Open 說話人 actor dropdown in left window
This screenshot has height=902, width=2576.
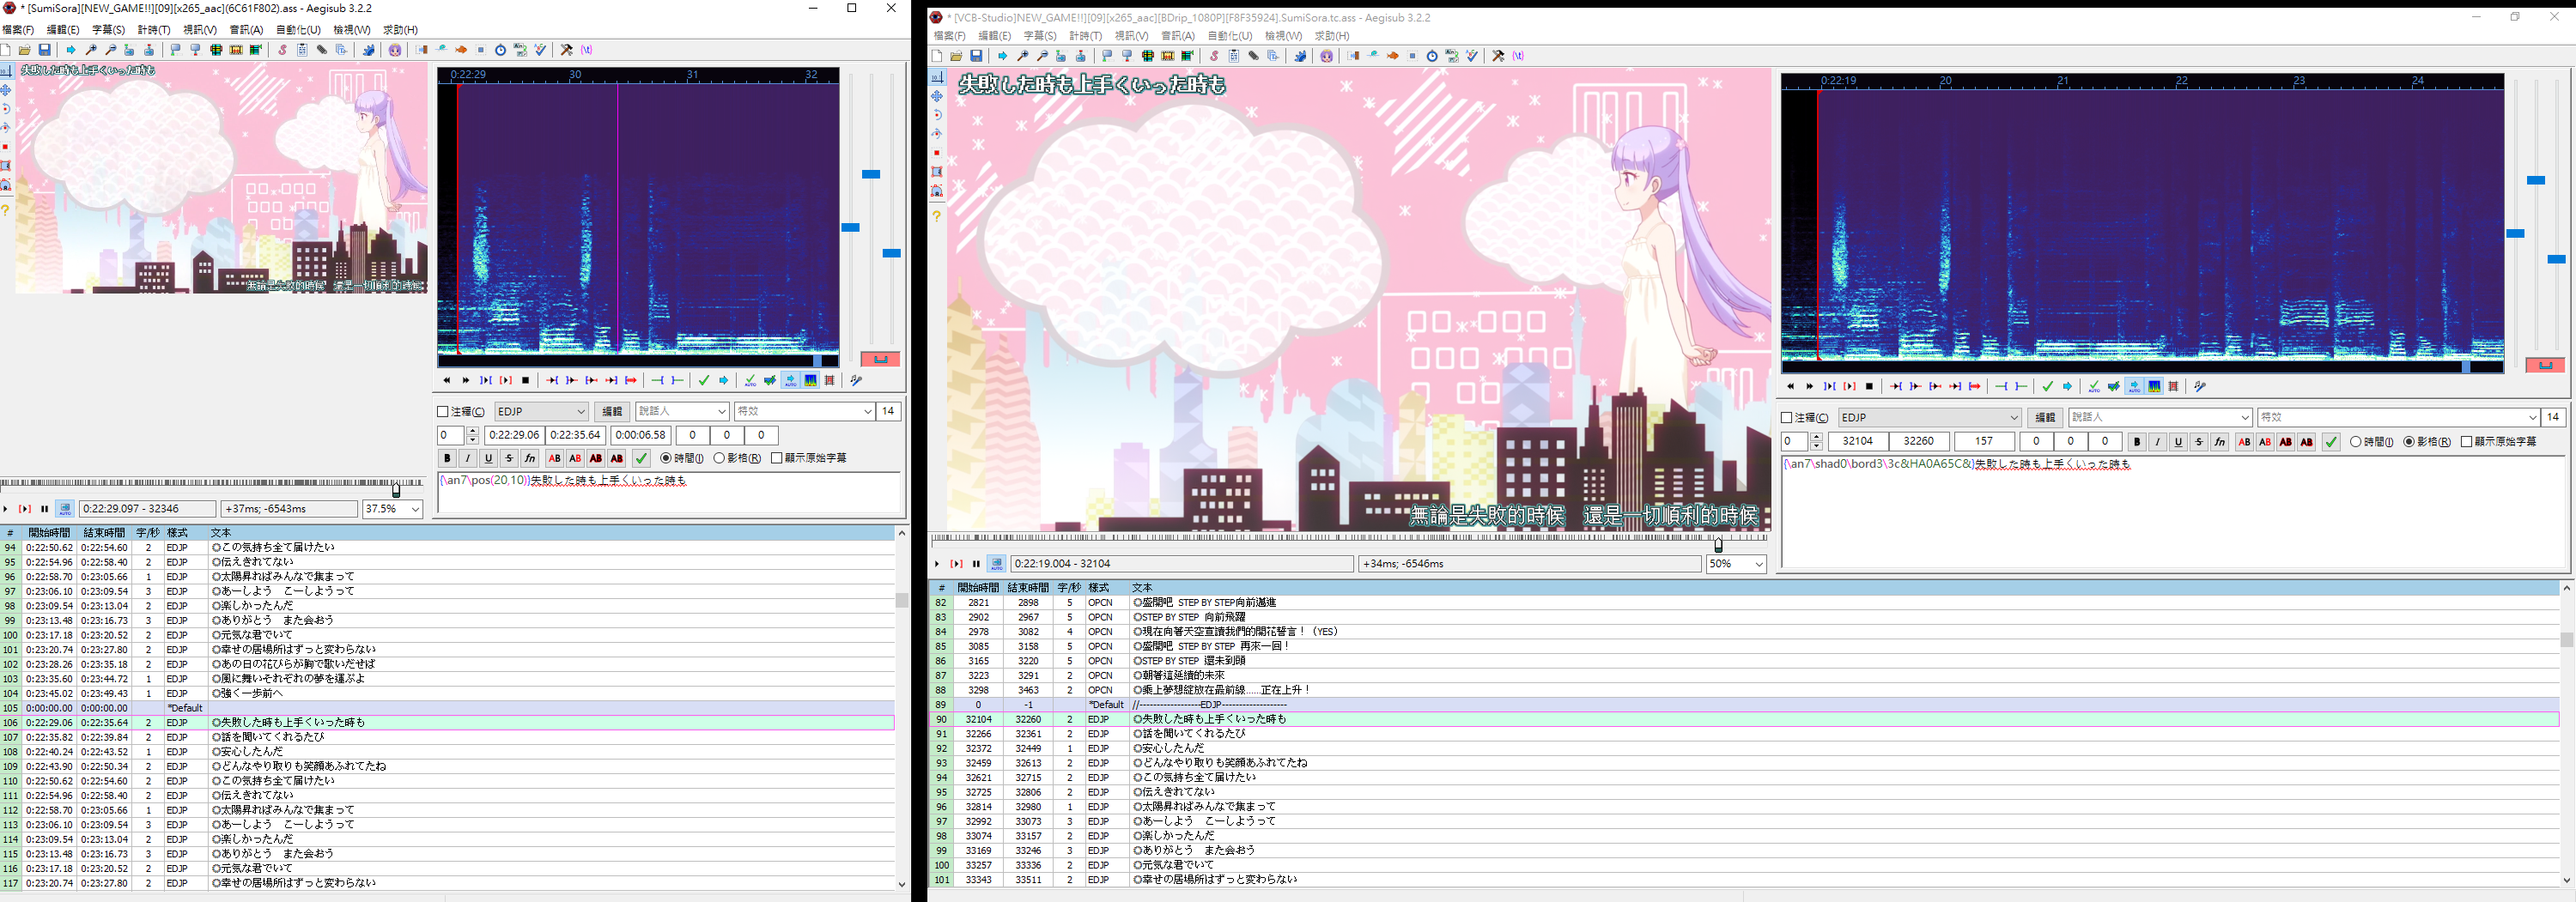(682, 412)
